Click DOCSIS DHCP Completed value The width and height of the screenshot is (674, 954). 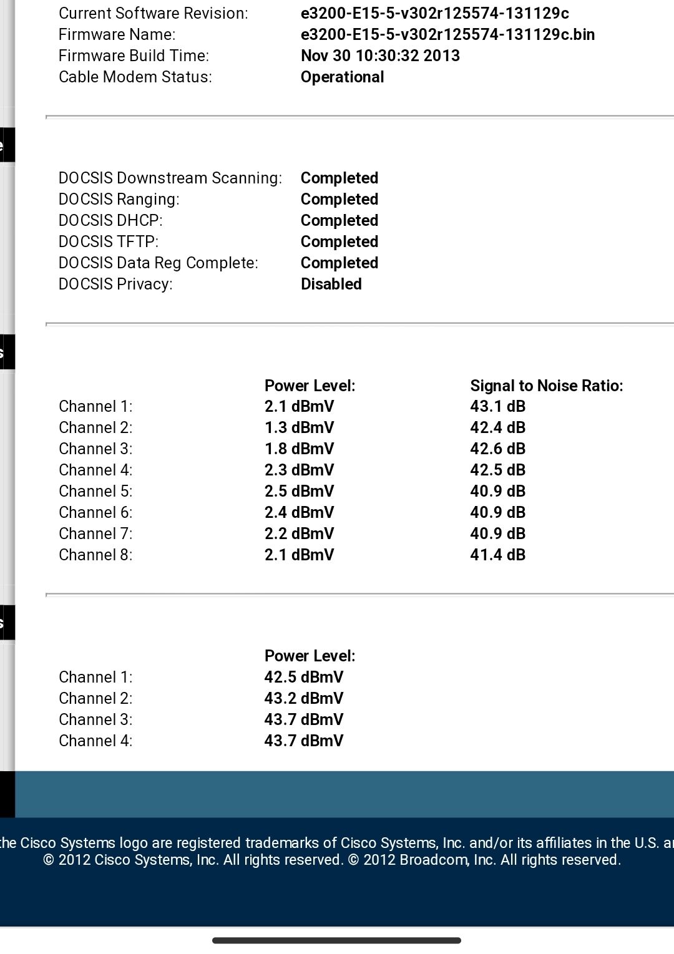pos(339,221)
